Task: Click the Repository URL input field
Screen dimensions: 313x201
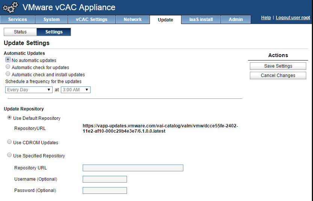Action: click(133, 168)
